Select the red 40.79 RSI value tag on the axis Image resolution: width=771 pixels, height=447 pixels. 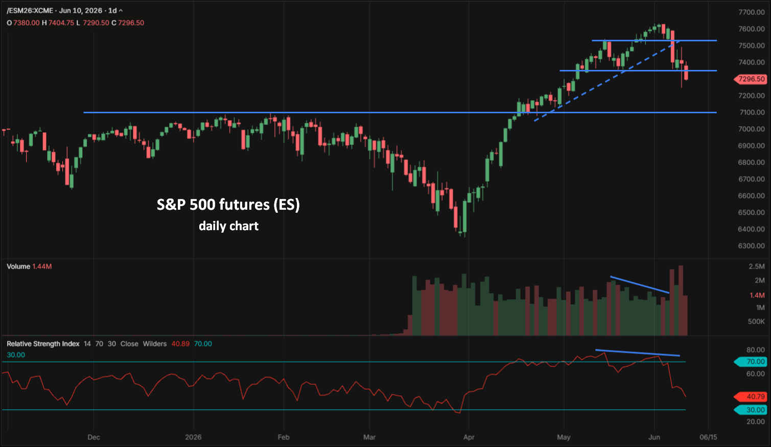751,396
